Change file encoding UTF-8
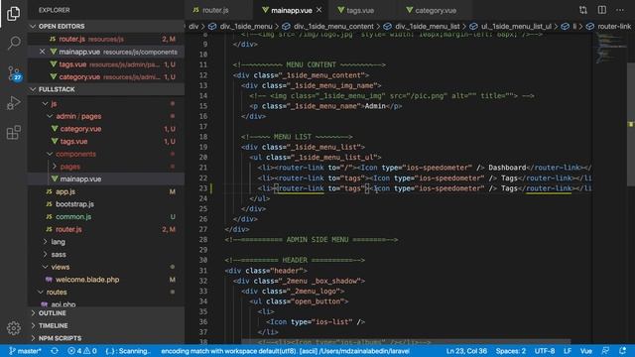635x357 pixels. (545, 351)
